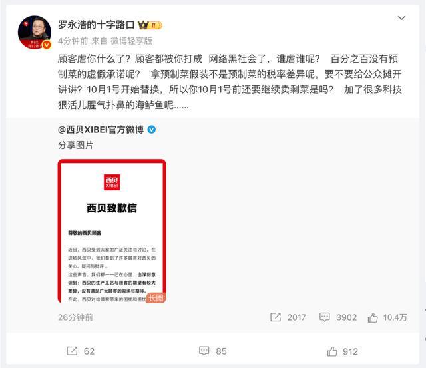This screenshot has width=426, height=368.
Task: Click the bottom repost icon showing 62
Action: coord(72,351)
